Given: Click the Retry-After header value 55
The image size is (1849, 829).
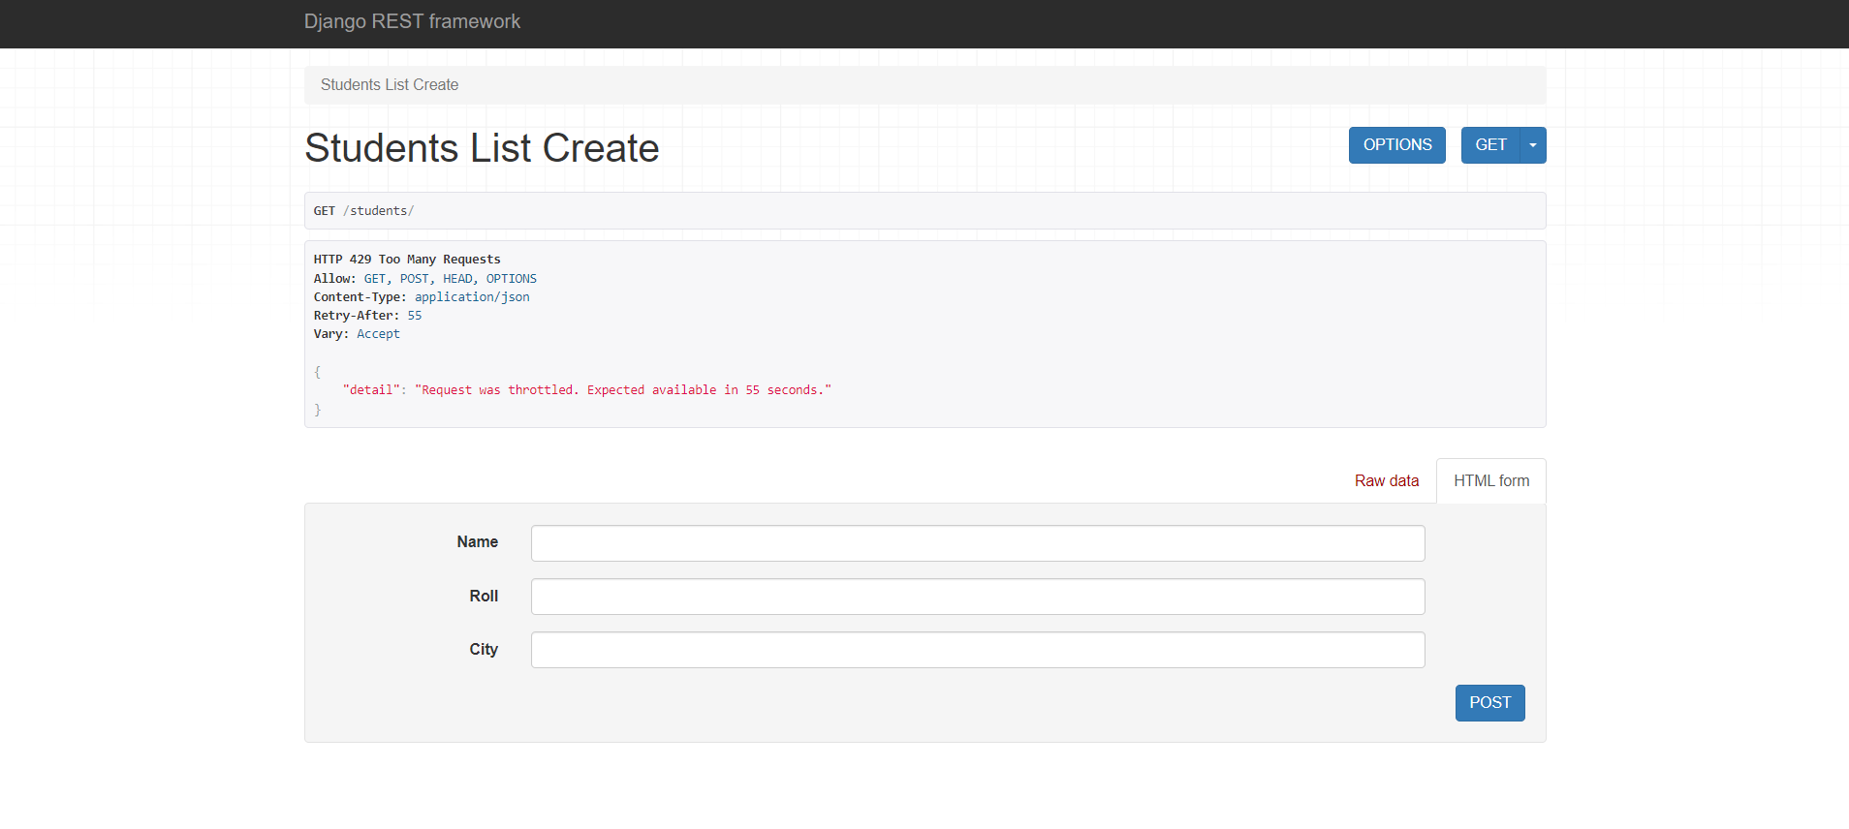Looking at the screenshot, I should click(415, 316).
